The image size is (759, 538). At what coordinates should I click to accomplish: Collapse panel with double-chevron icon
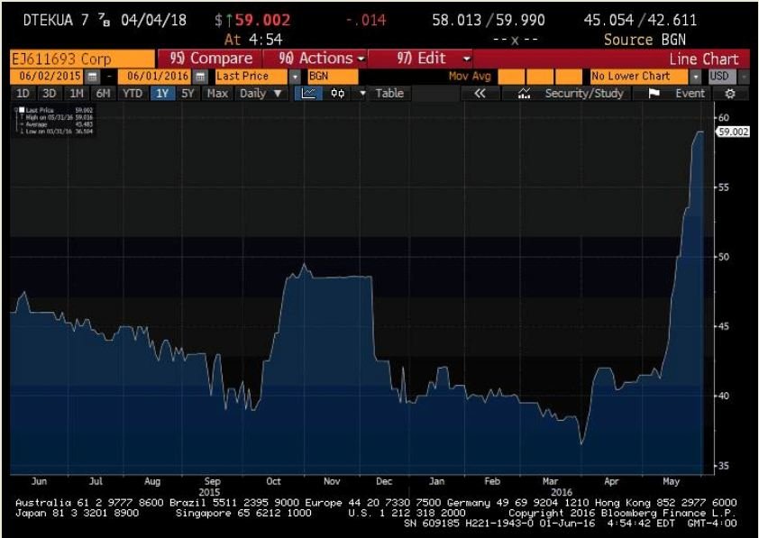click(x=480, y=94)
